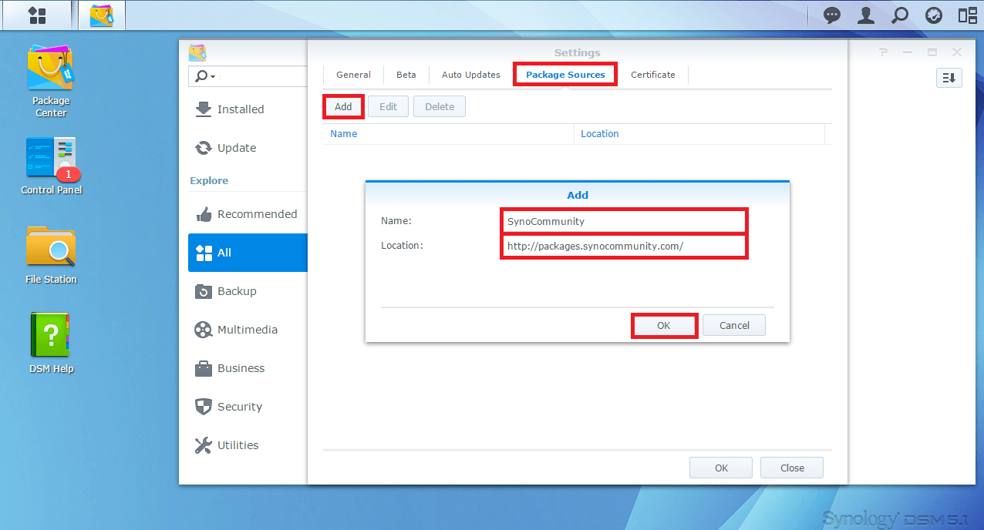984x530 pixels.
Task: Open DSM Help desktop icon
Action: point(51,343)
